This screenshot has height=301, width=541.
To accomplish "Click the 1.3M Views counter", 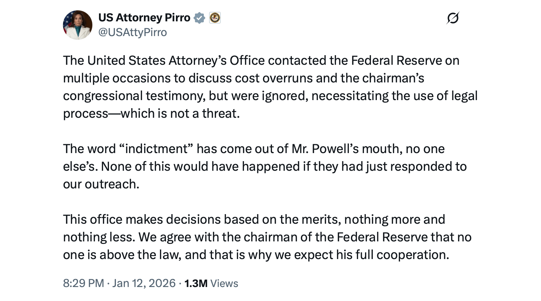I will [x=211, y=283].
